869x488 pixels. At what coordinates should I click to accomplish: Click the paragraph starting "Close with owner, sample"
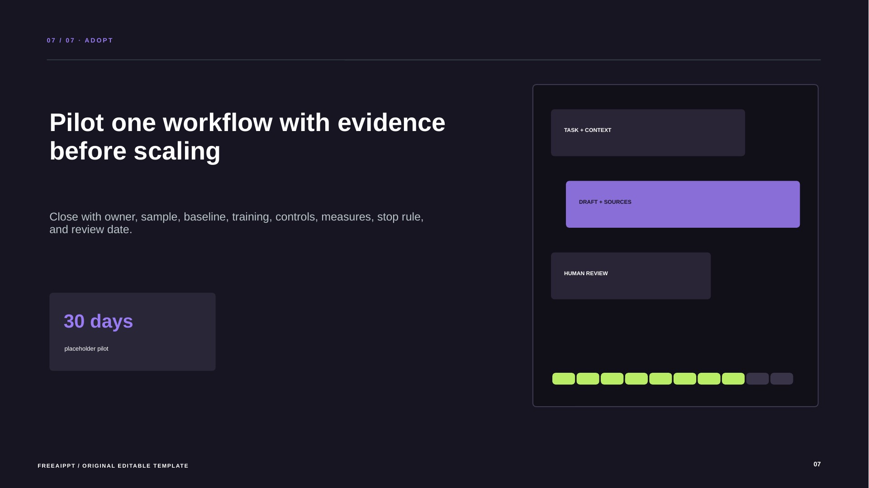[237, 223]
